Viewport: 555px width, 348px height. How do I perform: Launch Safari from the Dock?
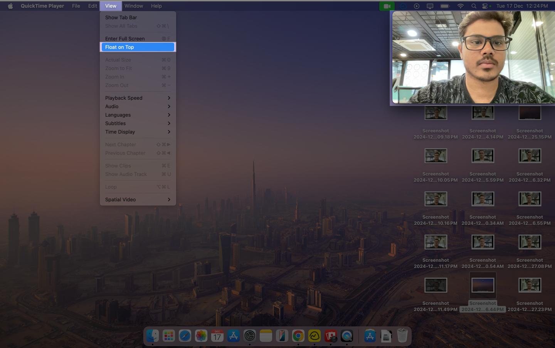click(x=185, y=336)
